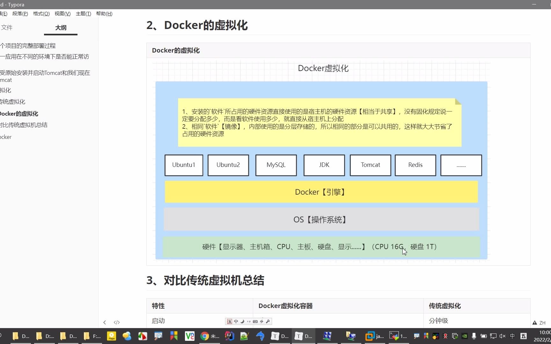
Task: Open outline item about 原始安装并启动Tomcat
Action: coord(45,76)
